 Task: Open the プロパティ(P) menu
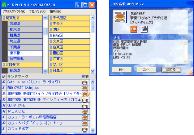point(37,12)
